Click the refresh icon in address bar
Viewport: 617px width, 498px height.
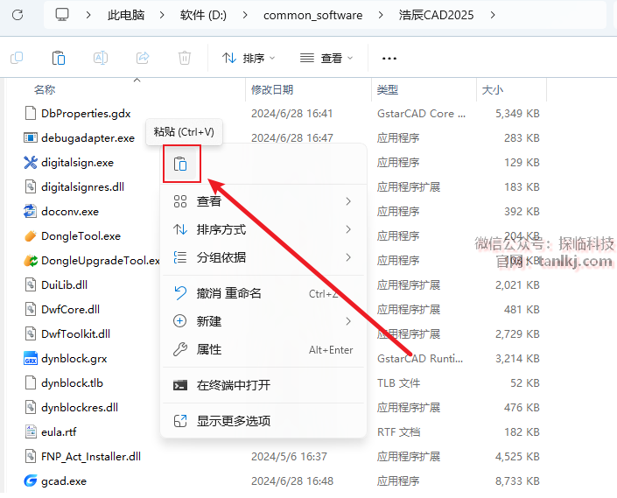pos(18,15)
